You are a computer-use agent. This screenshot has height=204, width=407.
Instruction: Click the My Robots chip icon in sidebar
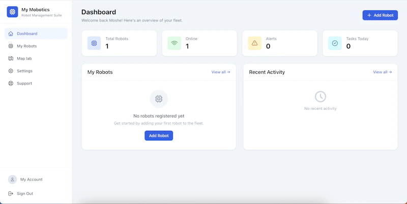(x=11, y=46)
